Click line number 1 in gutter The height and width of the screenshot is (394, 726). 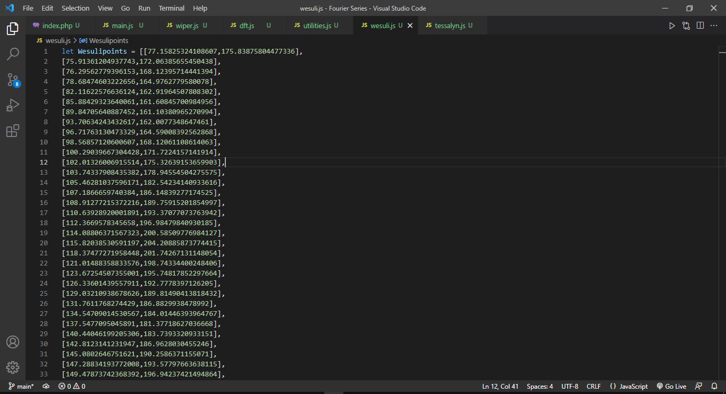[46, 52]
